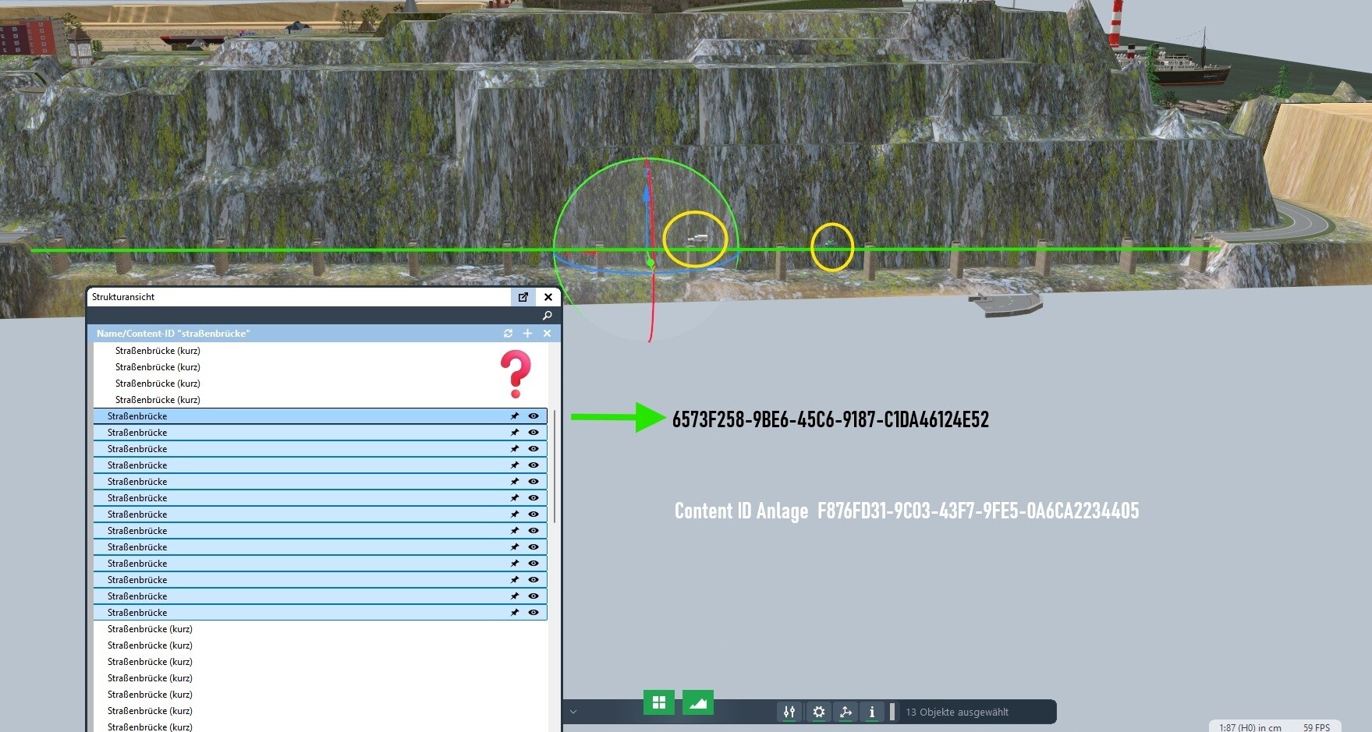Click the "13 Objekte ausgewählt" status text
The image size is (1372, 732).
point(956,712)
